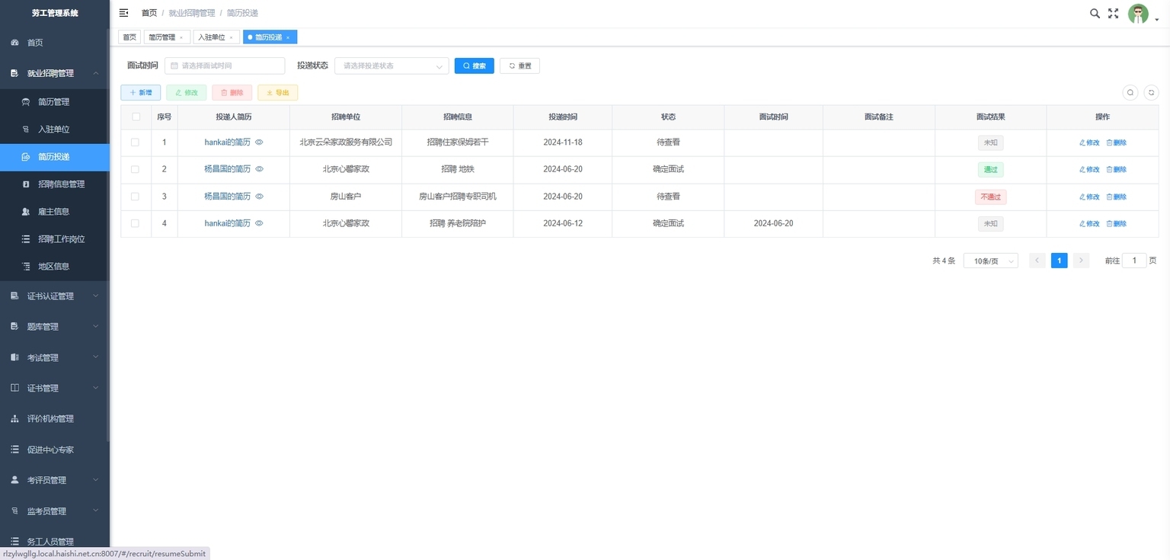Image resolution: width=1170 pixels, height=560 pixels.
Task: Edit row 1 via 修改 link
Action: tap(1089, 142)
